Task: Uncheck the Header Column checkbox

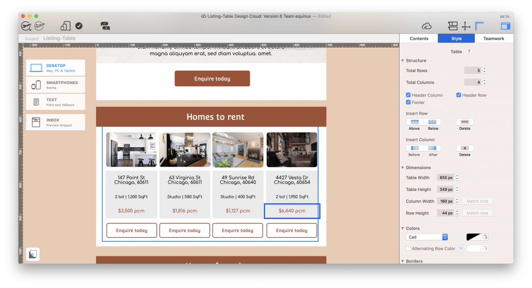Action: [408, 95]
